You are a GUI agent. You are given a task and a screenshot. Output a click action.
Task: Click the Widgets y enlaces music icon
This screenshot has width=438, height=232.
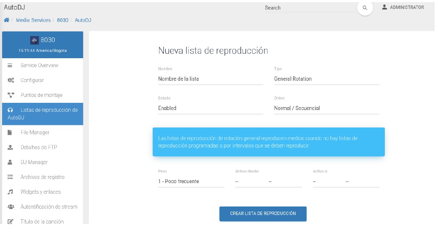10,192
